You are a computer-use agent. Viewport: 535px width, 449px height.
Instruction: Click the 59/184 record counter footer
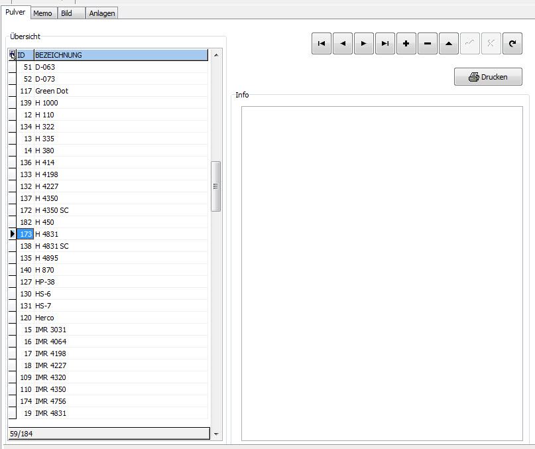[109, 434]
